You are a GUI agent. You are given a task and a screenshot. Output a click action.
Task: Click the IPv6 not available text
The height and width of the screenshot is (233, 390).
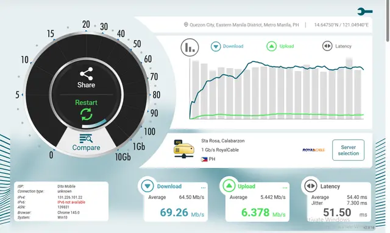click(71, 202)
